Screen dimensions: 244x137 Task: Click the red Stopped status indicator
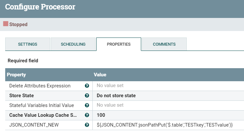(x=6, y=24)
